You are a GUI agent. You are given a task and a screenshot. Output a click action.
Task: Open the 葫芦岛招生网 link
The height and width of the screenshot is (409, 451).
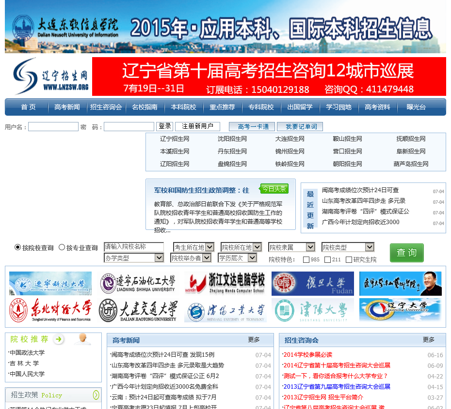point(411,164)
